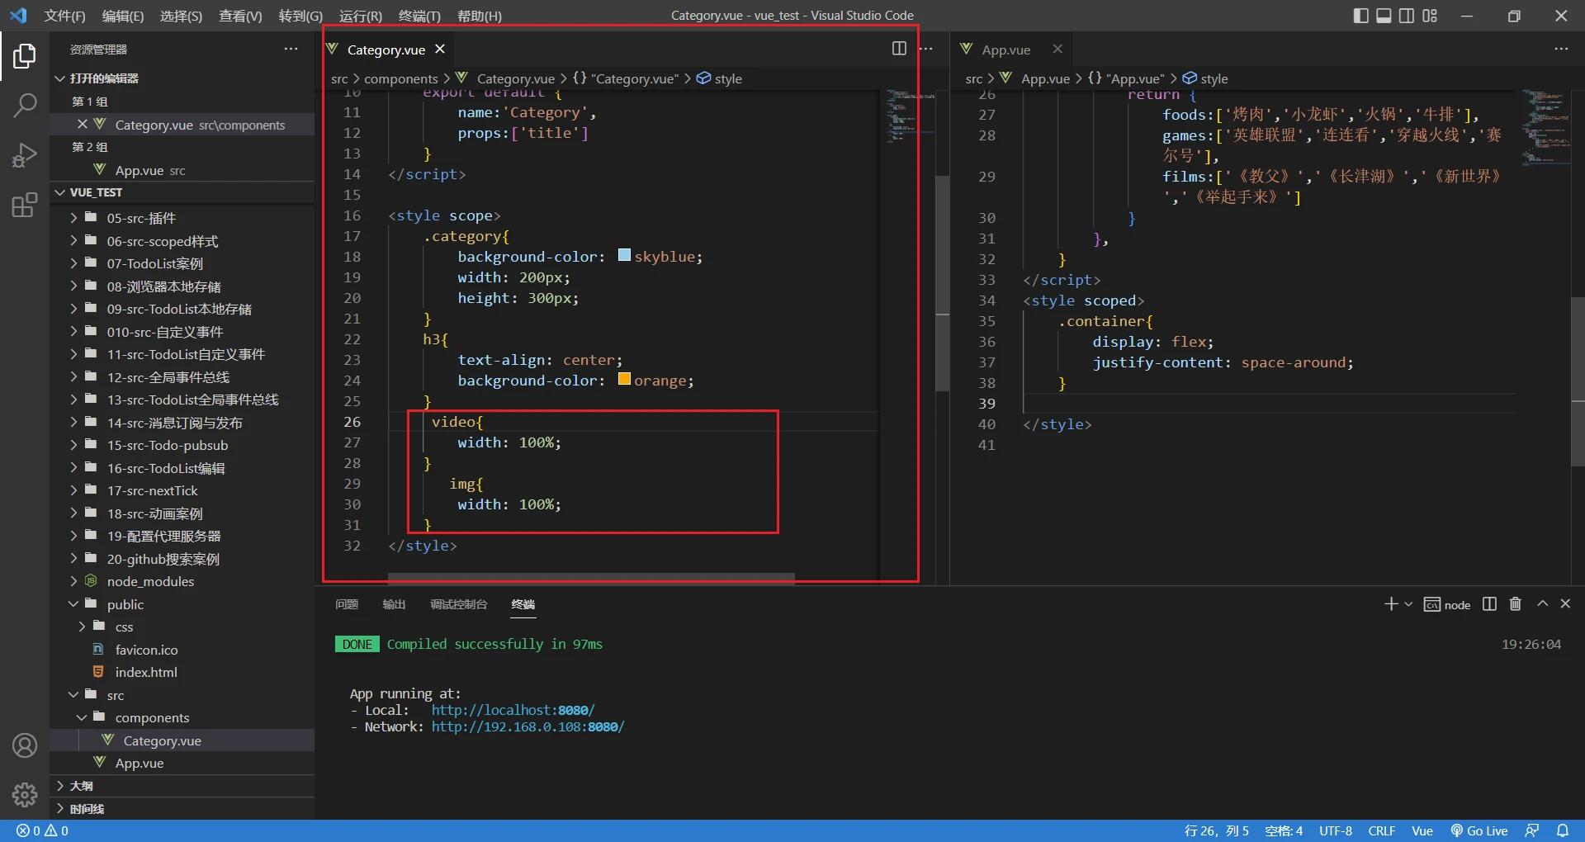Screen dimensions: 1585x842
Task: Open the new terminal launch profile dropdown
Action: (1408, 604)
